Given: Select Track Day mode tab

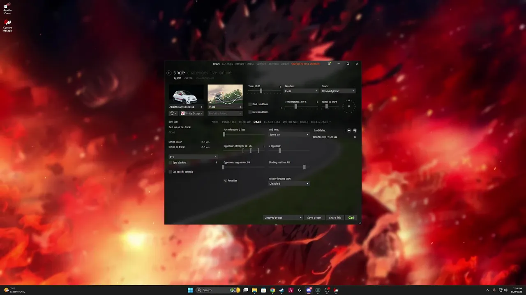Looking at the screenshot, I should tap(272, 122).
